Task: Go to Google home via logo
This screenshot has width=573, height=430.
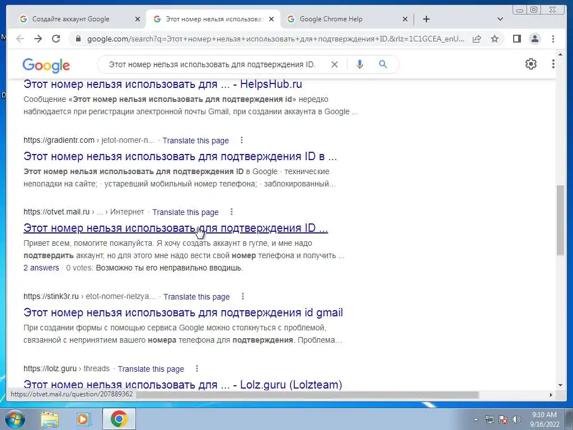Action: tap(46, 66)
